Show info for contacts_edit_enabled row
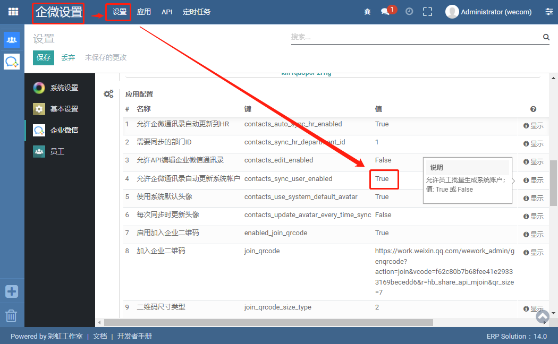This screenshot has height=344, width=558. (x=533, y=162)
